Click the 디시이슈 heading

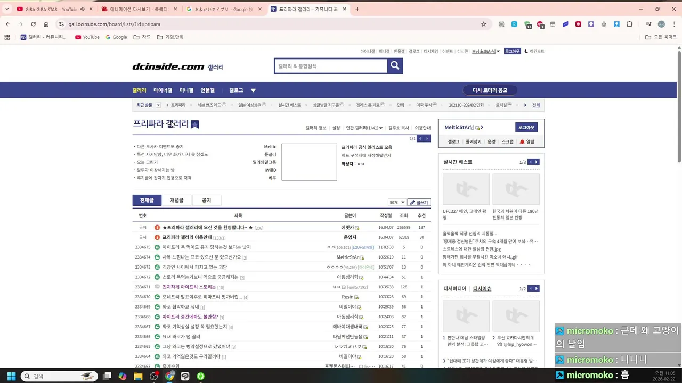[x=482, y=289]
